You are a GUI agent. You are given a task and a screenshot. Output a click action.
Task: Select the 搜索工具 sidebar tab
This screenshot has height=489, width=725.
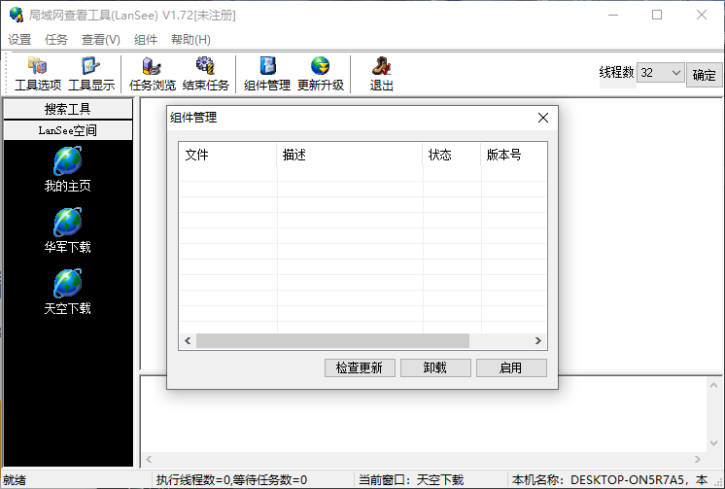pyautogui.click(x=68, y=109)
